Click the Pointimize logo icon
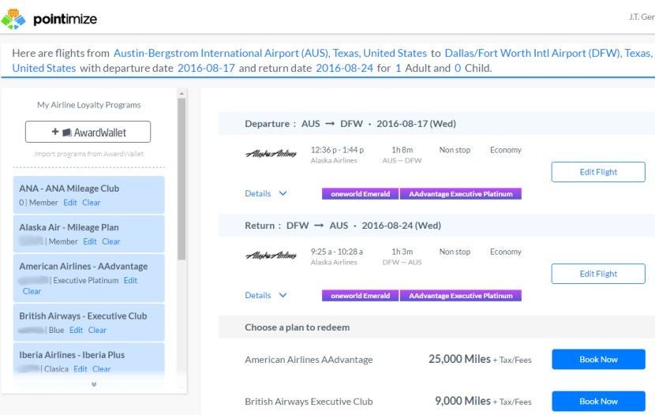Image resolution: width=655 pixels, height=415 pixels. point(13,17)
